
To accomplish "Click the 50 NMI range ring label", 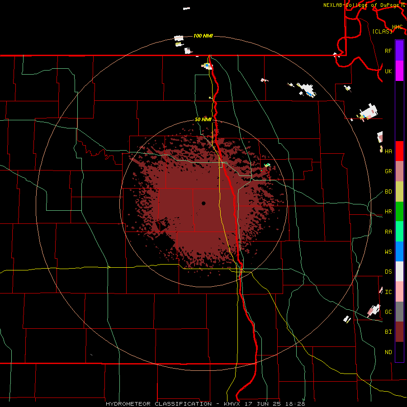I will click(x=203, y=120).
